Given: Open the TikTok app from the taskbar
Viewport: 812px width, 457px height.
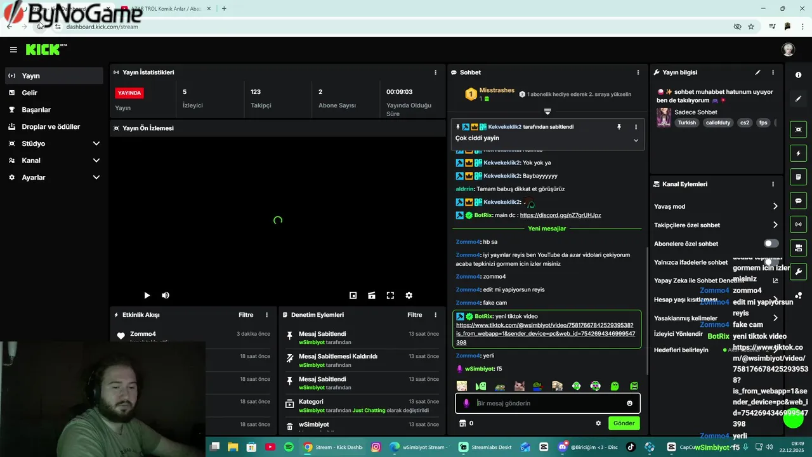Looking at the screenshot, I should tap(631, 447).
